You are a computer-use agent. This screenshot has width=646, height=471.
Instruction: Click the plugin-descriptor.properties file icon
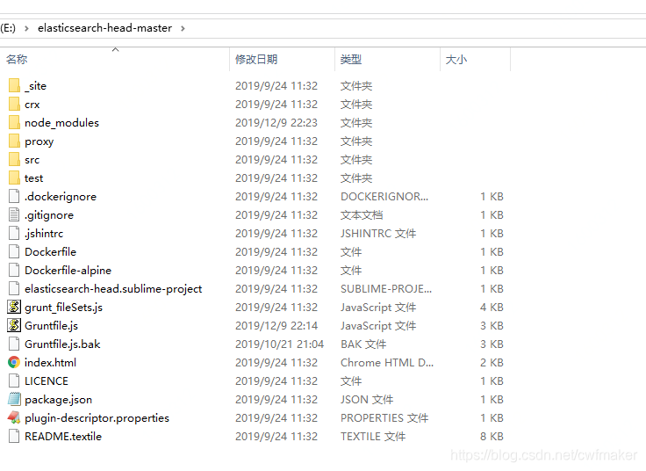coord(14,417)
